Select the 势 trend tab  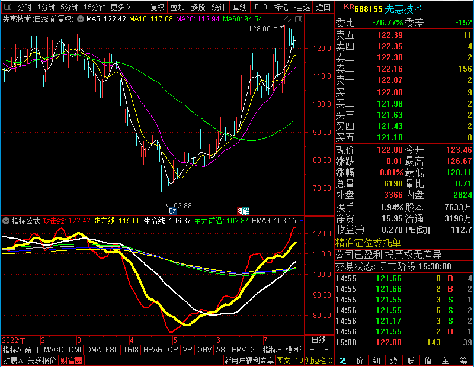(x=394, y=360)
